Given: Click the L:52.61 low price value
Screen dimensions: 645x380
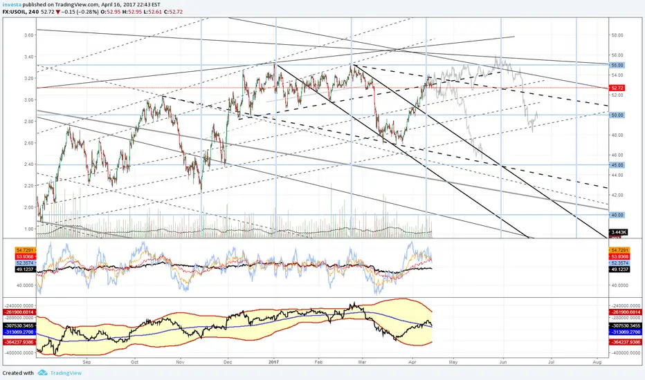Looking at the screenshot, I should (x=153, y=12).
